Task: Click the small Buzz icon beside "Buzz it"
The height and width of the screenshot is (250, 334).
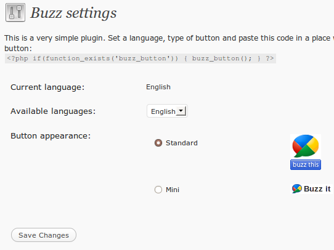Action: click(x=297, y=188)
